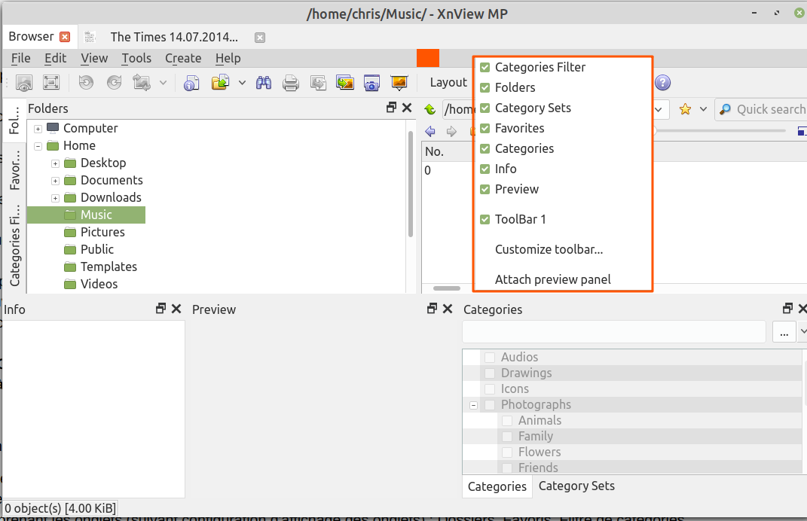
Task: Click the yellow favorites star icon
Action: pyautogui.click(x=685, y=109)
